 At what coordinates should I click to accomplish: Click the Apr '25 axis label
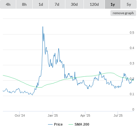coord(85,115)
